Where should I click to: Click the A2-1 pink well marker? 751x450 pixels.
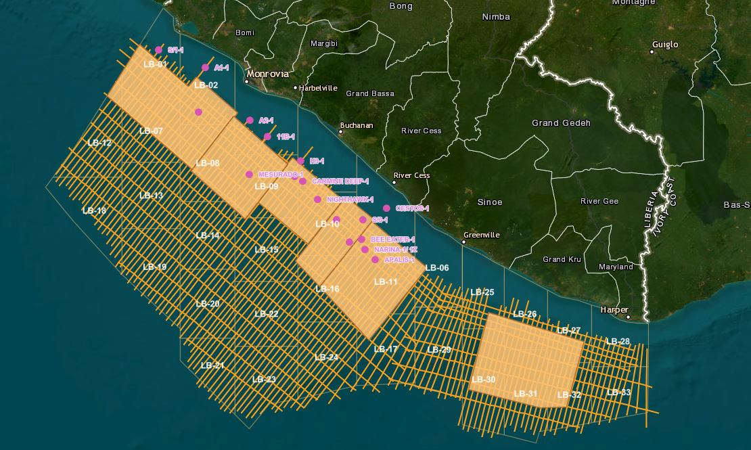250,120
